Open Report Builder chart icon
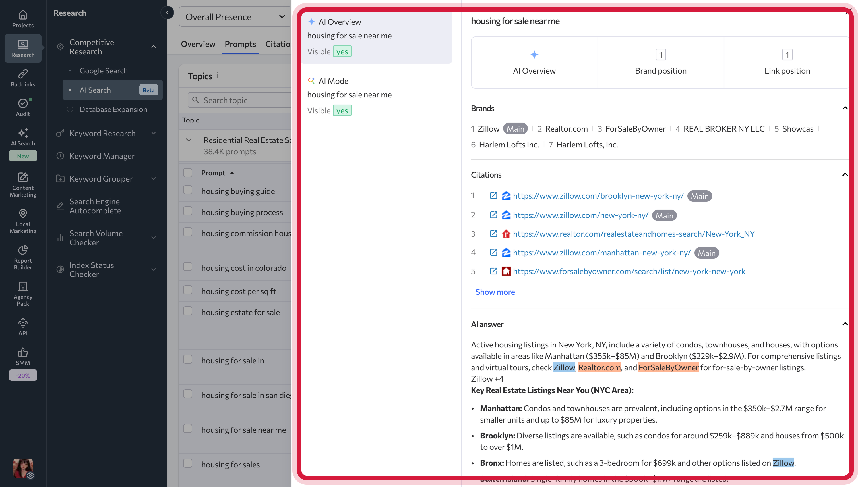The width and height of the screenshot is (860, 487). (23, 250)
